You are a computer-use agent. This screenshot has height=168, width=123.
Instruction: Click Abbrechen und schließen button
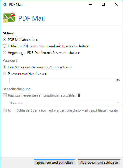coord(99,162)
